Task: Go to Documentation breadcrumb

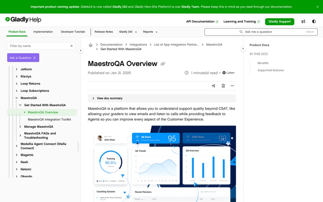Action: pos(112,44)
